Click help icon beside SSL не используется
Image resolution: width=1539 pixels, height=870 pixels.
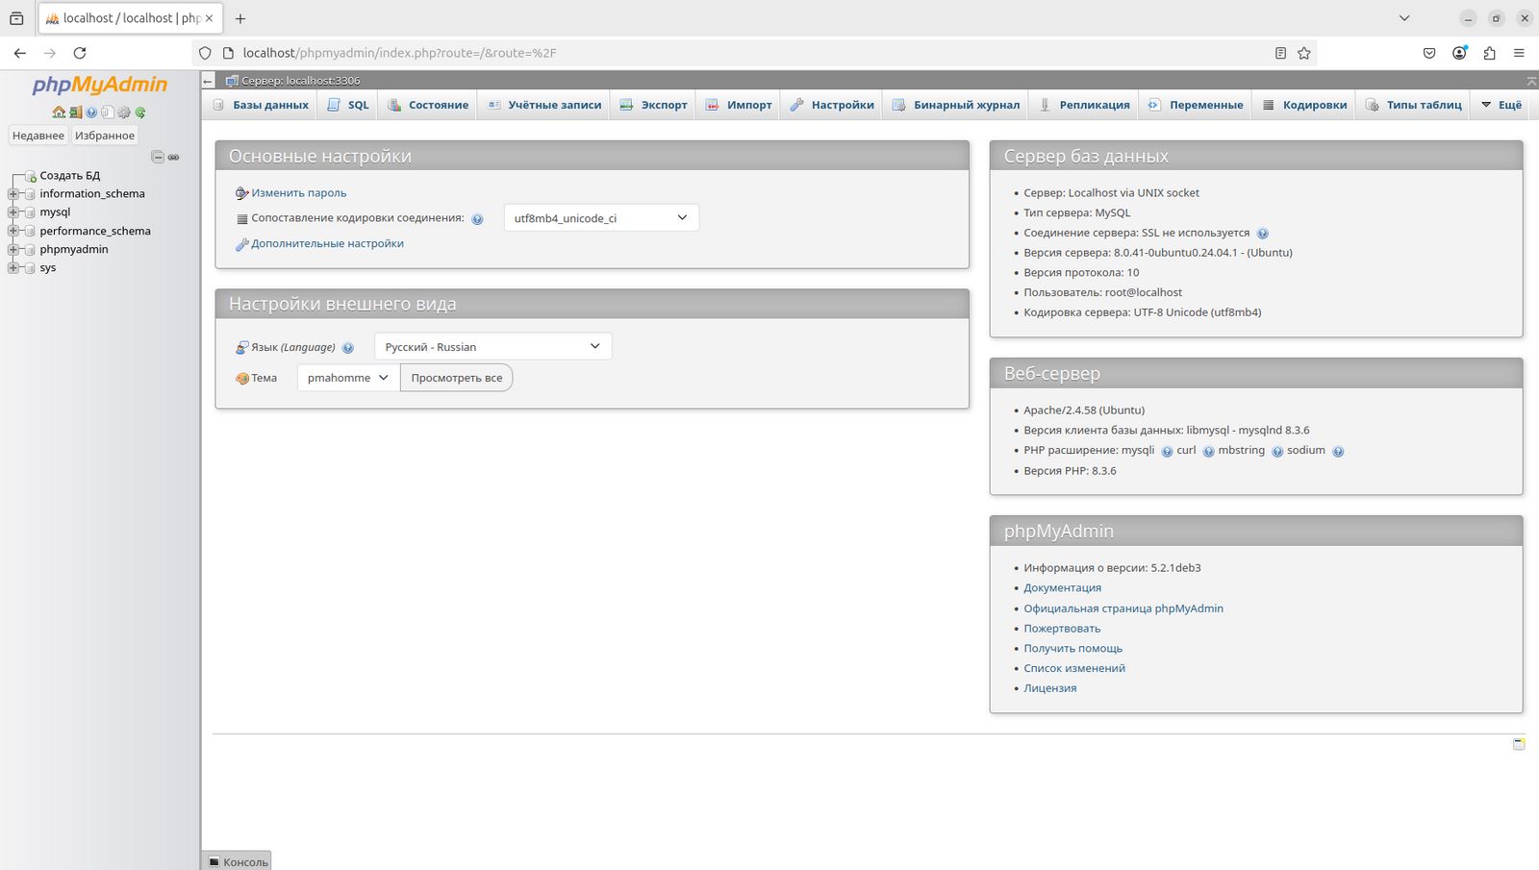(x=1263, y=234)
